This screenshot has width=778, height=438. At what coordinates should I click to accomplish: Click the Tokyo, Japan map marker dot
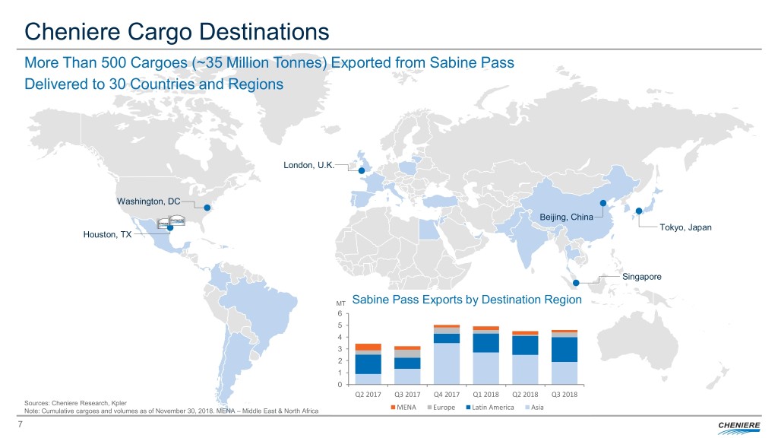[639, 211]
